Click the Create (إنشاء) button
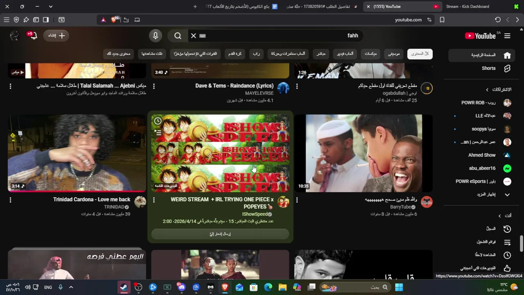This screenshot has width=524, height=295. pyautogui.click(x=57, y=36)
